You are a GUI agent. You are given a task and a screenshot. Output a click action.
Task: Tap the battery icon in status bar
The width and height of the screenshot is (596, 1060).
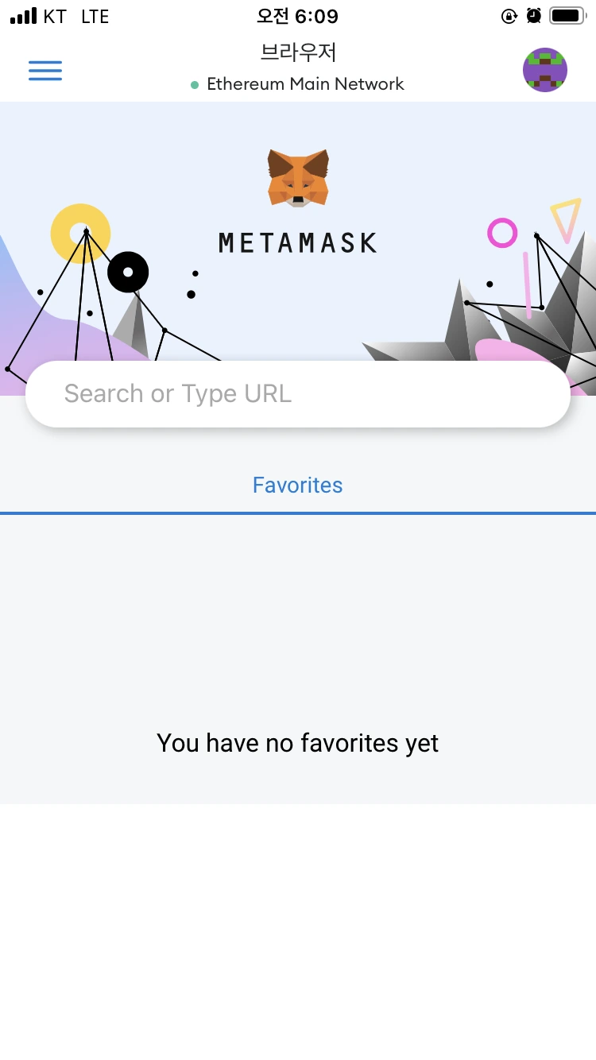(568, 16)
